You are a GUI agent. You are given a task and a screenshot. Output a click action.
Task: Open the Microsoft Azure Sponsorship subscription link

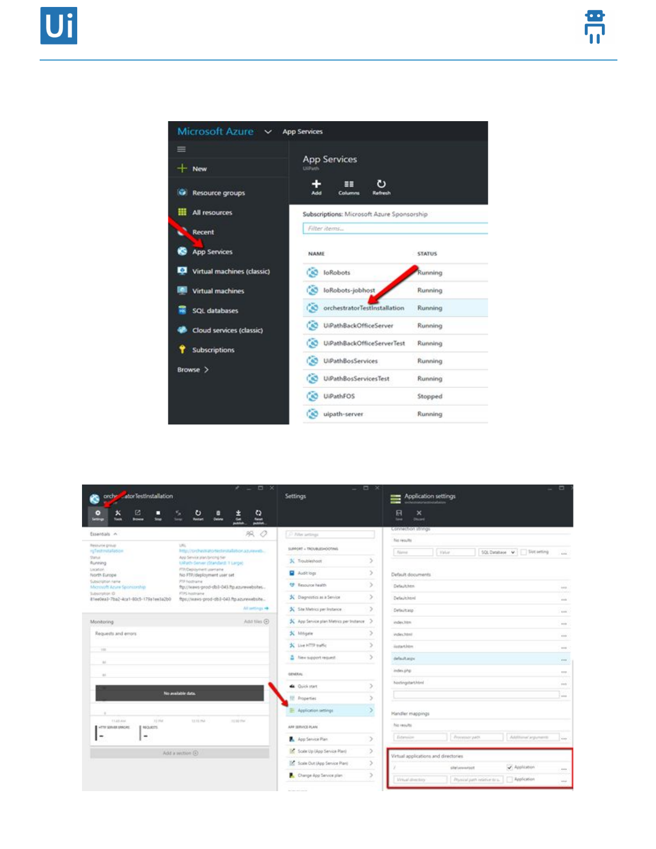118,587
